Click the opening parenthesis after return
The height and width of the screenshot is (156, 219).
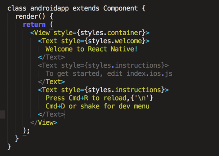tap(52, 25)
